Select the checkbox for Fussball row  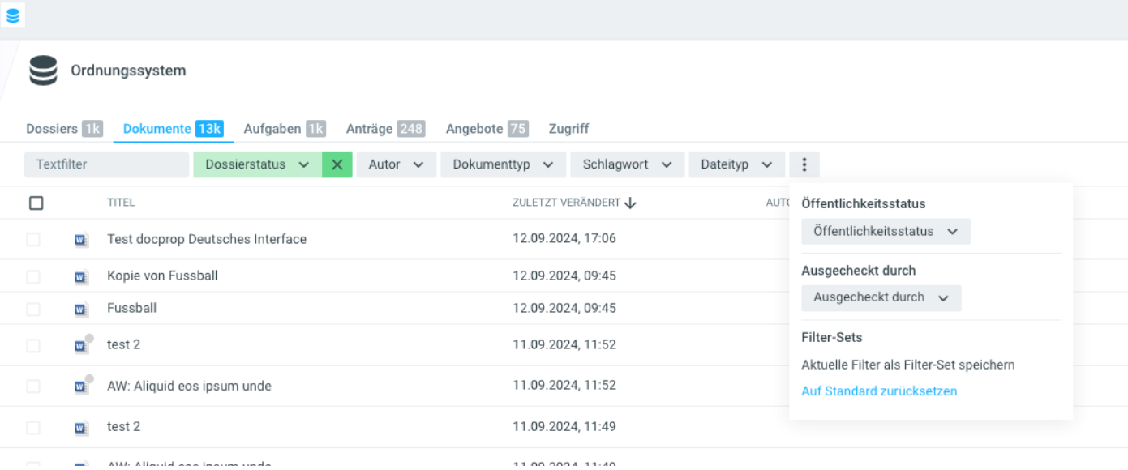pos(33,309)
